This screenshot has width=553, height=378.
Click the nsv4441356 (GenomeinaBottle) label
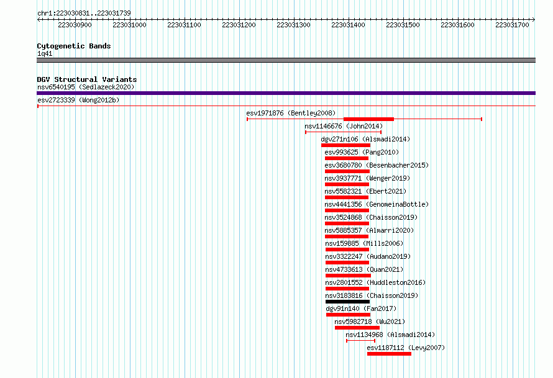pos(377,204)
